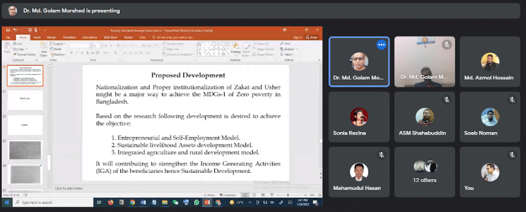Open more options for Dr. Md. Golam Morshed tile
Image resolution: width=526 pixels, height=212 pixels.
pyautogui.click(x=381, y=44)
